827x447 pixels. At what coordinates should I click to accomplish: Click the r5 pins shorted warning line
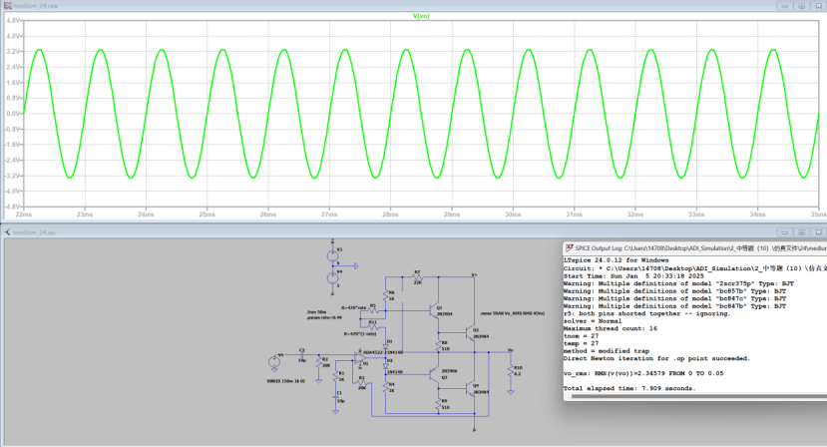(x=647, y=313)
